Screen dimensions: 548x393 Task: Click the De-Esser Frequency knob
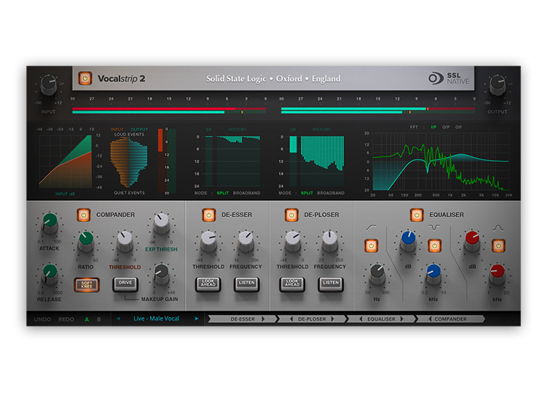tap(246, 241)
